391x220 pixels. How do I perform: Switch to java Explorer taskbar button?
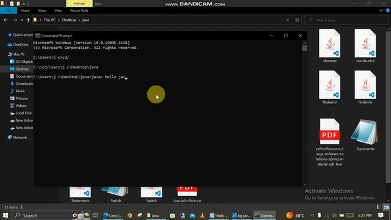tap(155, 215)
